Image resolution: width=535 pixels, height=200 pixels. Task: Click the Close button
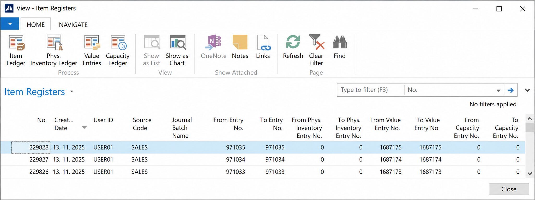(509, 189)
